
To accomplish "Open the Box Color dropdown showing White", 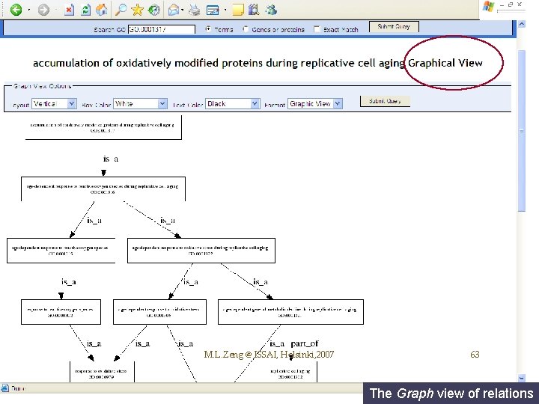I will click(x=140, y=103).
